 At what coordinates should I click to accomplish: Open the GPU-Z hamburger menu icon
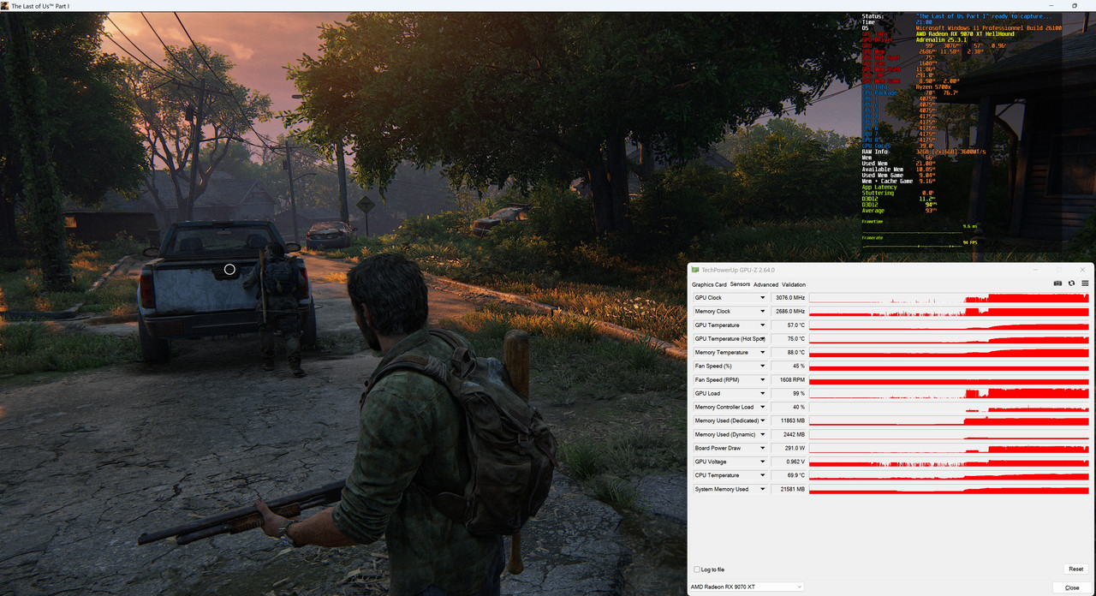click(x=1085, y=283)
